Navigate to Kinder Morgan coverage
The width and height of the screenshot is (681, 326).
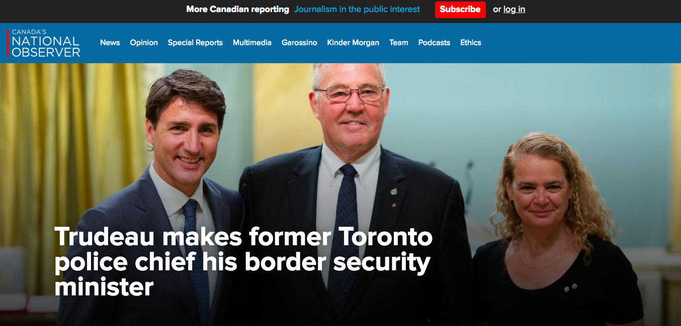[353, 43]
